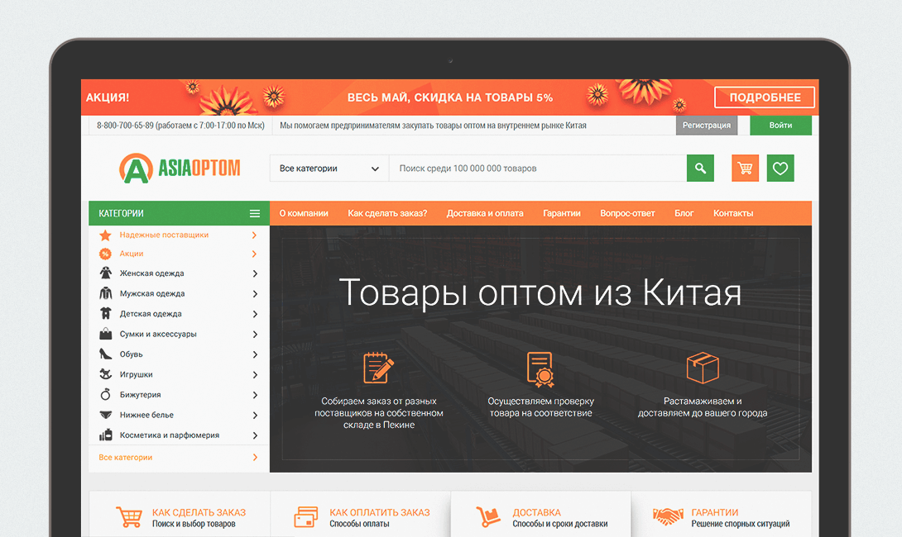Expand the Косметика и парфюмерия chevron

(x=254, y=435)
